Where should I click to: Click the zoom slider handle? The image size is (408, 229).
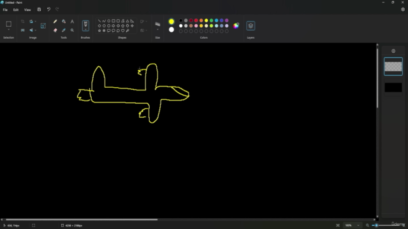coord(376,225)
